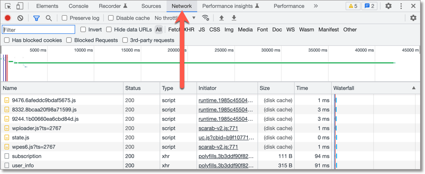Open DevTools settings gear icon
Viewport: 425px width, 174px height.
[x=389, y=6]
